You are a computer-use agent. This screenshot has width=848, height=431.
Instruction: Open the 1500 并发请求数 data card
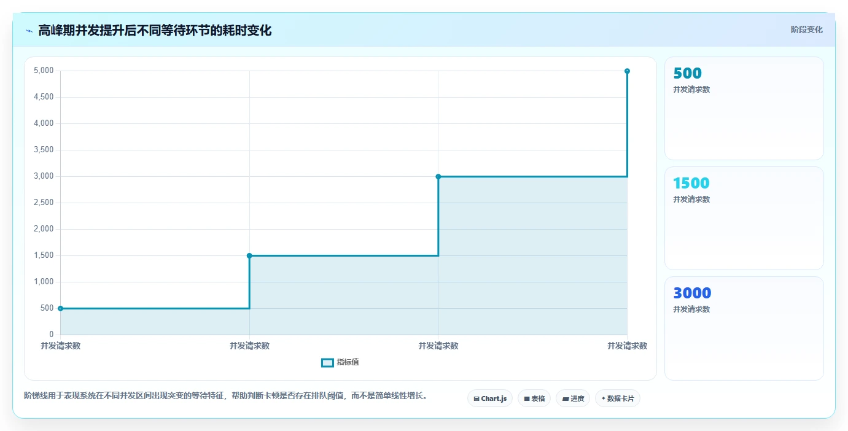(744, 218)
